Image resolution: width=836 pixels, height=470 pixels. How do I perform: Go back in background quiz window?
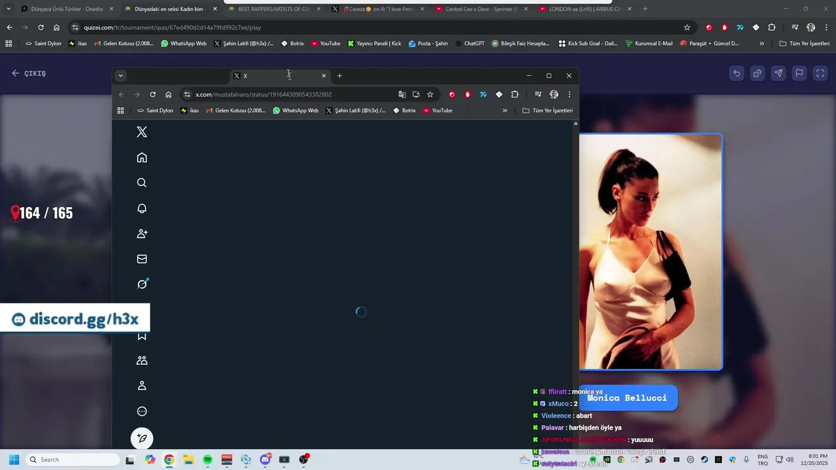coord(9,27)
